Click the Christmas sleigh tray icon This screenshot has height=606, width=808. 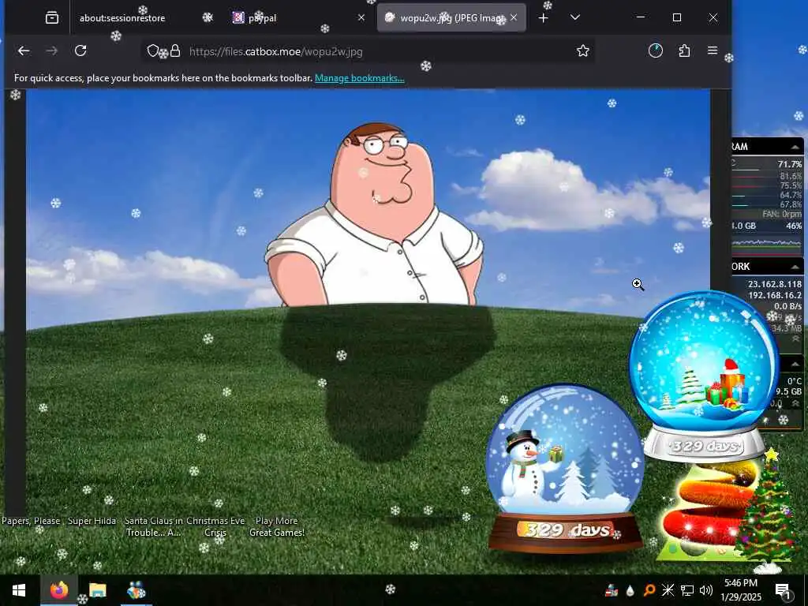point(612,590)
